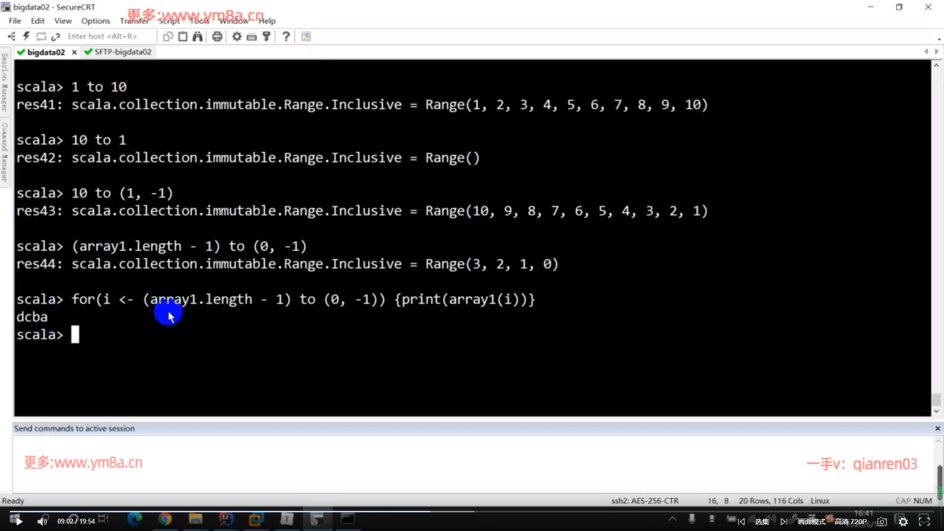Click the Print toolbar icon
The image size is (944, 531).
coord(217,36)
